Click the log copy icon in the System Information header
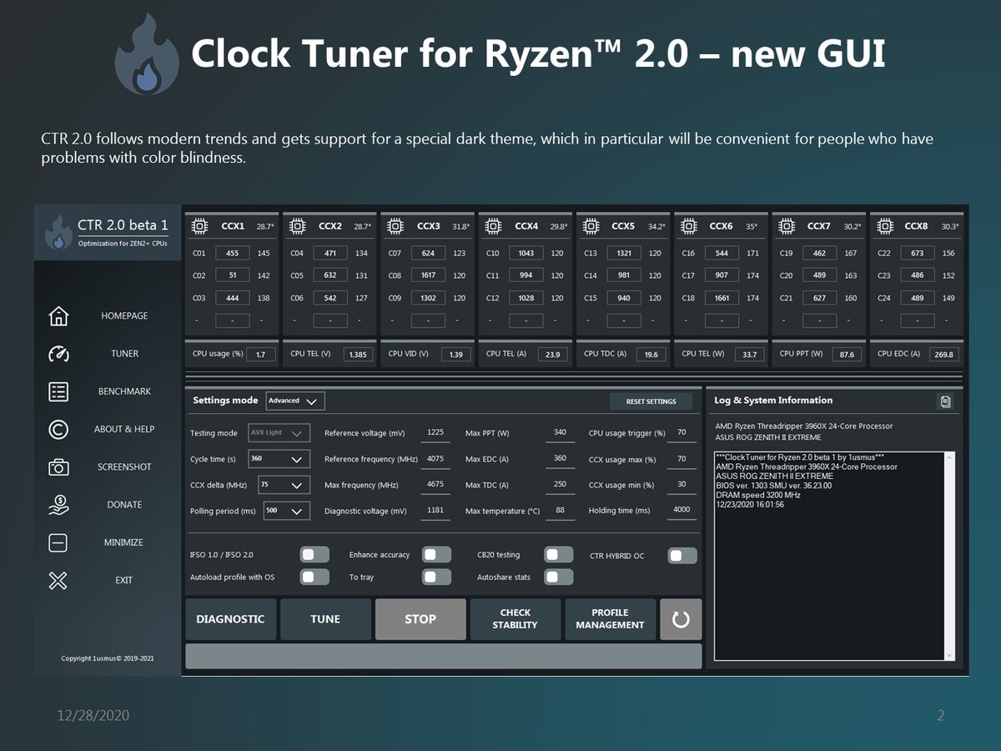1001x751 pixels. tap(945, 401)
